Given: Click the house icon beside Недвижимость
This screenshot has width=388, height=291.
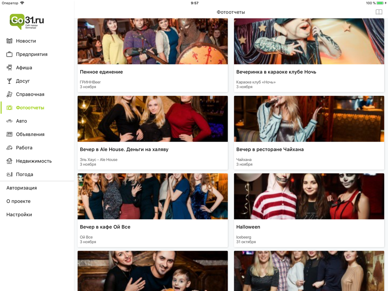Looking at the screenshot, I should (9, 161).
